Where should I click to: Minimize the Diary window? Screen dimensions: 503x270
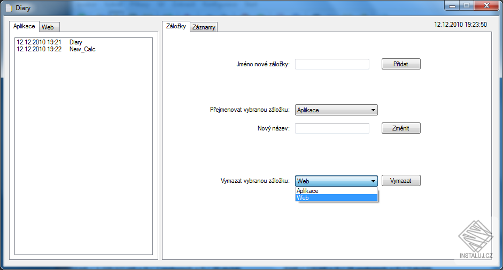452,6
